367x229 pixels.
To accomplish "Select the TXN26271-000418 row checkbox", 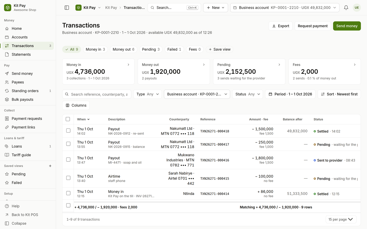I will tap(68, 131).
